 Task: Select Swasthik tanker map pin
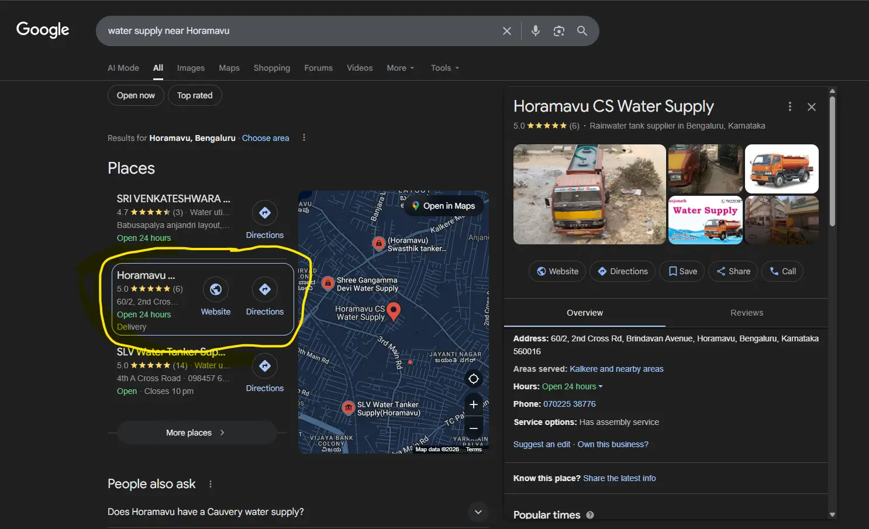[379, 243]
